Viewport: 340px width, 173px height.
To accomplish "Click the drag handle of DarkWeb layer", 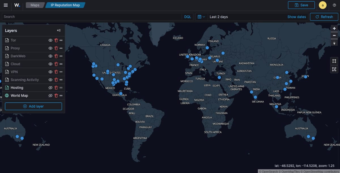I will (x=61, y=56).
